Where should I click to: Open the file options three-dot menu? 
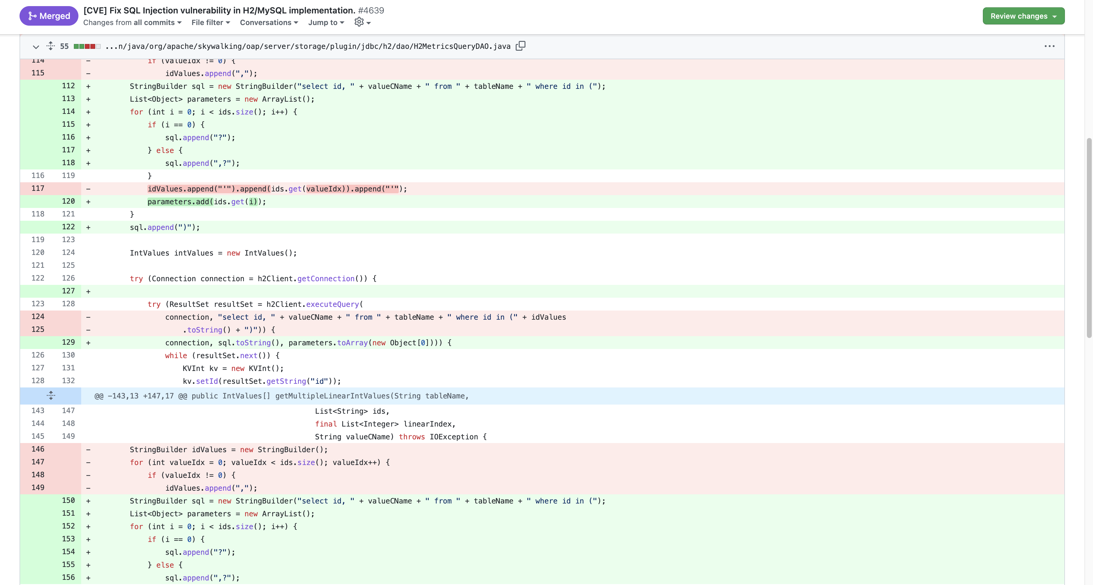tap(1049, 46)
